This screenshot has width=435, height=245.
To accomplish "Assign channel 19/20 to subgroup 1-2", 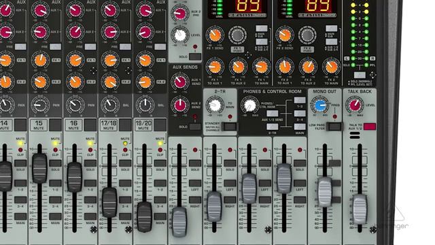I will coord(160,183).
